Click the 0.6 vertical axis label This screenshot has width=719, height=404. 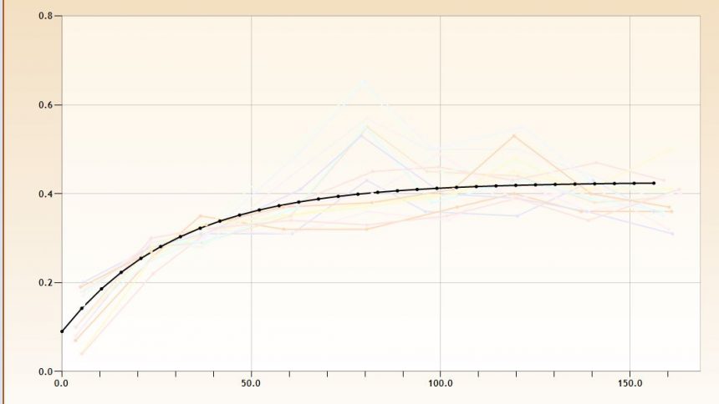(x=45, y=105)
